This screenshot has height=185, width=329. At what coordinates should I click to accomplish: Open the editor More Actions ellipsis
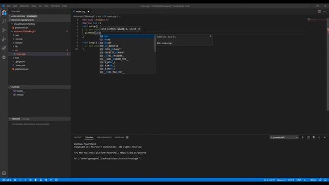point(324,11)
